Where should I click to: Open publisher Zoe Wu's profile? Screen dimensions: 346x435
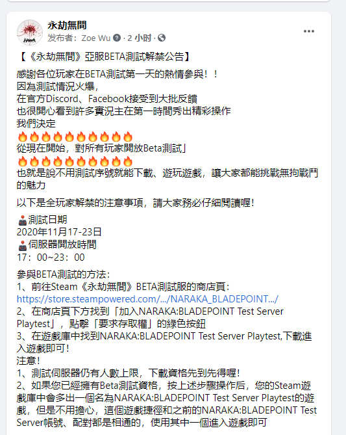96,38
